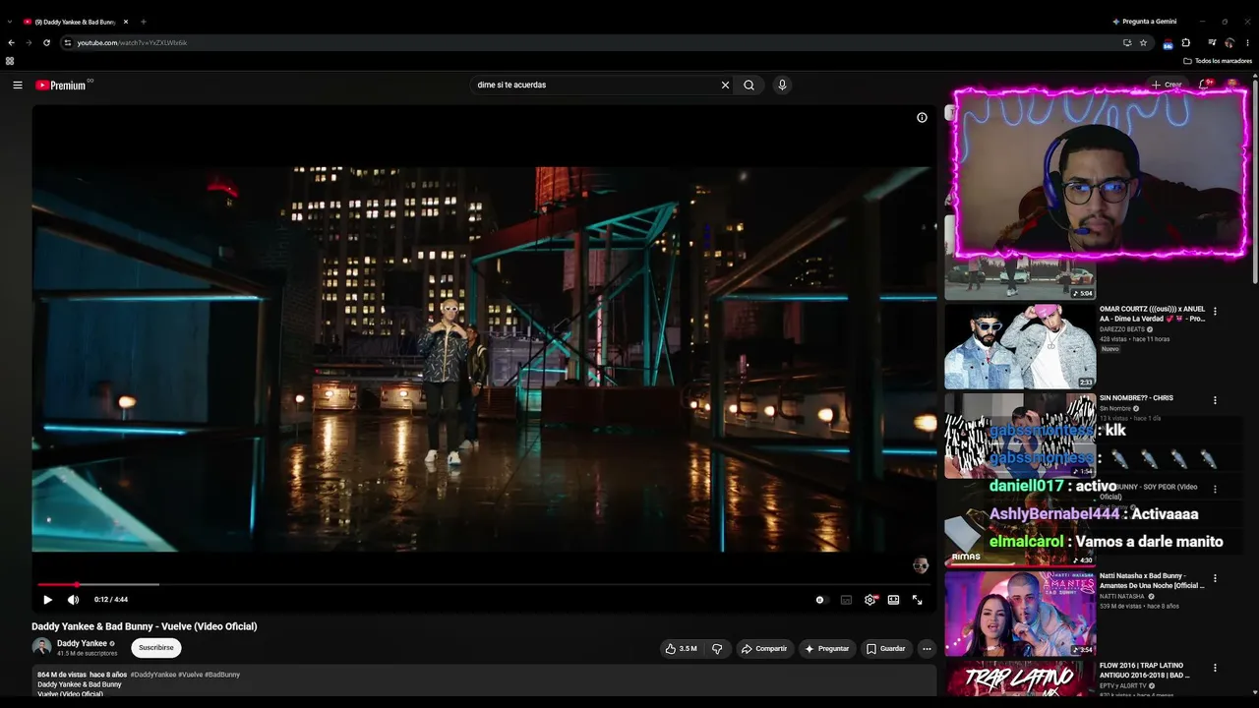Share the video using Compartir
Image resolution: width=1259 pixels, height=708 pixels.
[x=764, y=649]
